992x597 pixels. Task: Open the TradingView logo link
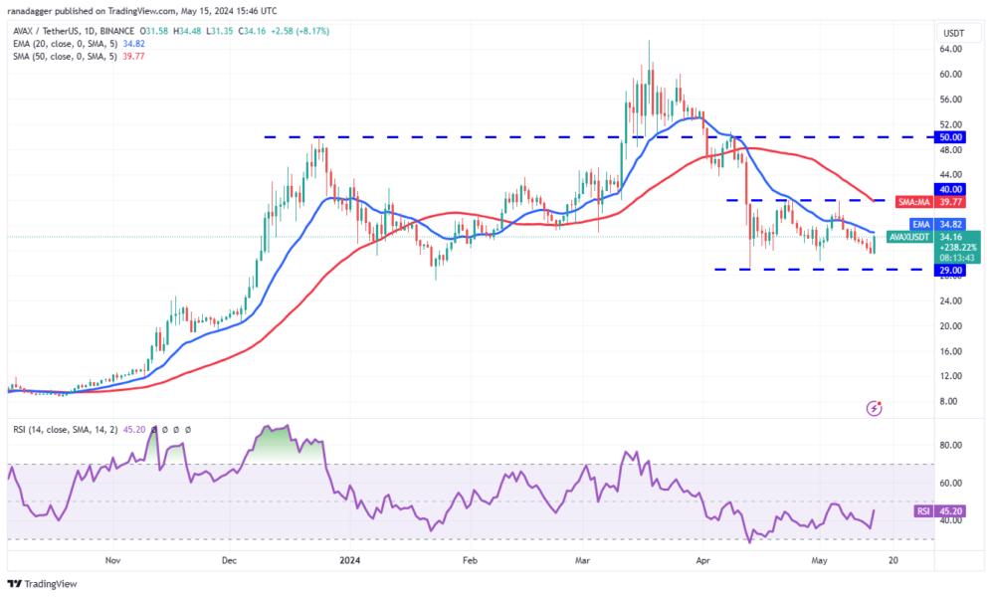[x=42, y=584]
